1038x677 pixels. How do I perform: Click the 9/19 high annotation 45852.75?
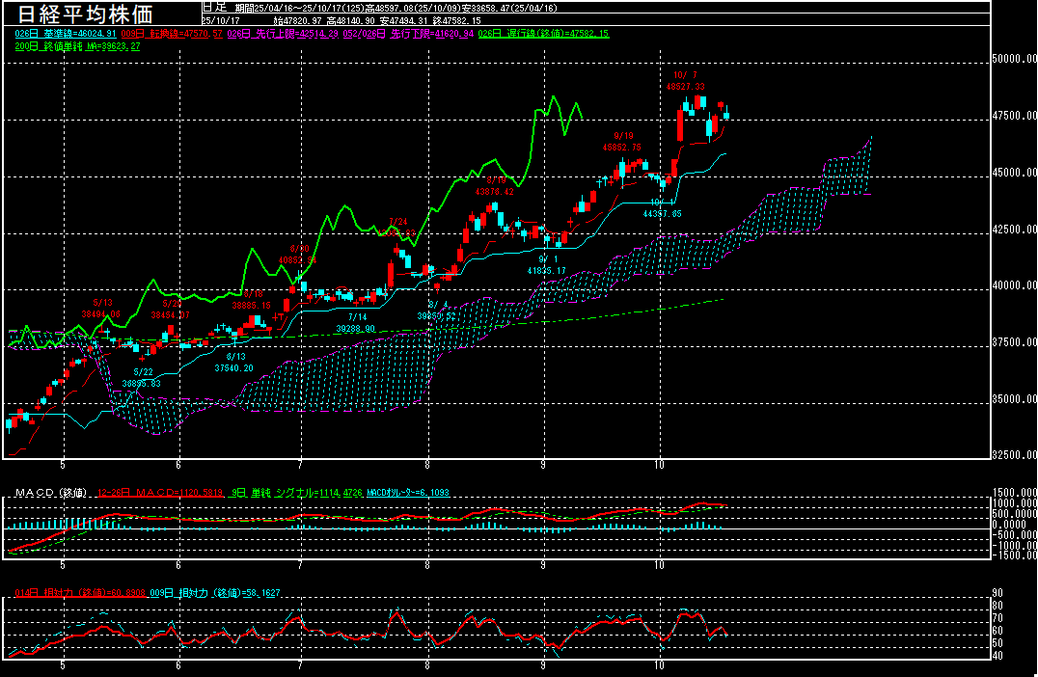pyautogui.click(x=621, y=148)
